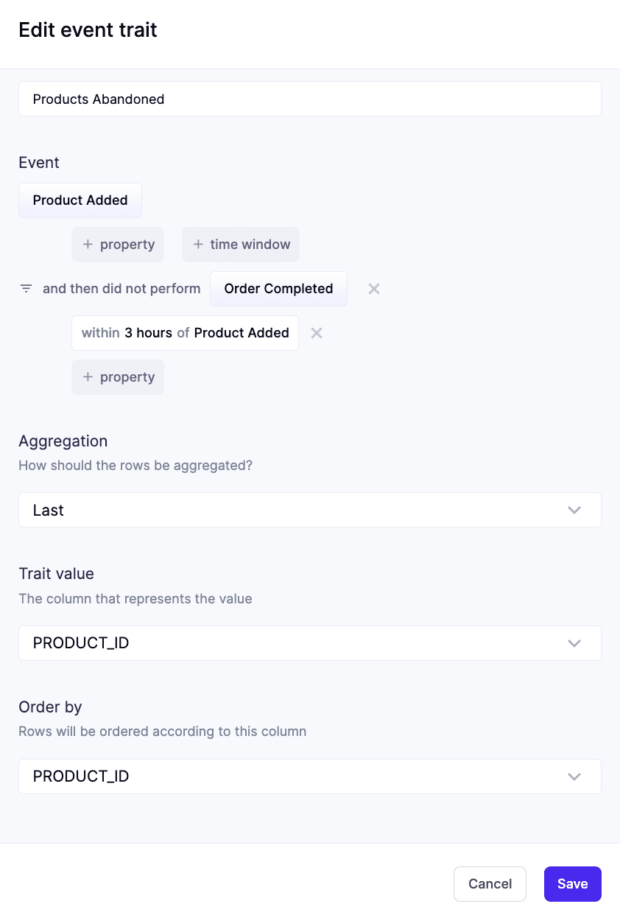Click the chevron arrow in the Aggregation field
Image resolution: width=620 pixels, height=915 pixels.
(574, 510)
